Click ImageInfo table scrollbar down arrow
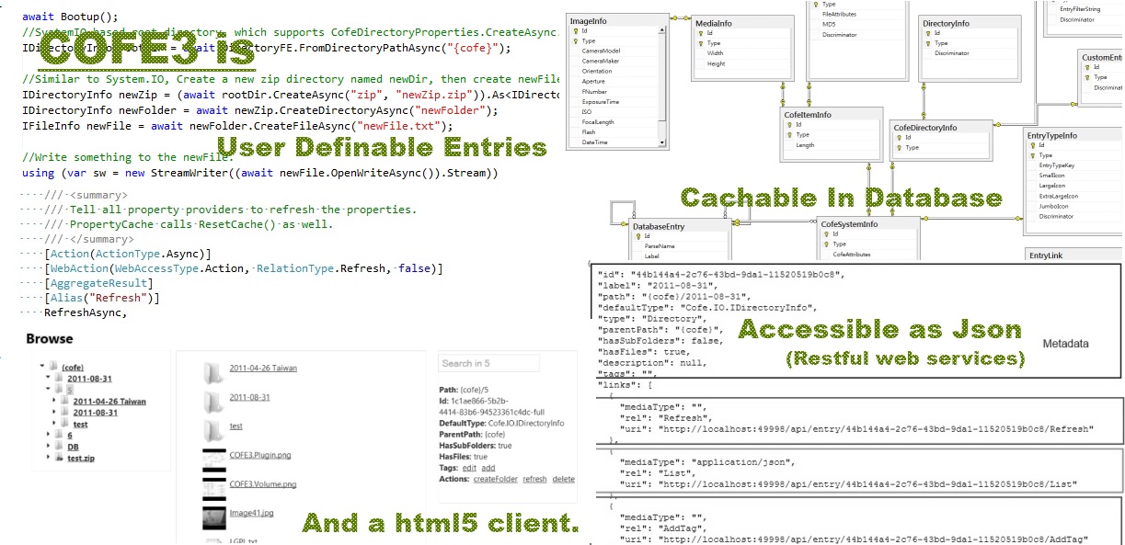 tap(662, 142)
